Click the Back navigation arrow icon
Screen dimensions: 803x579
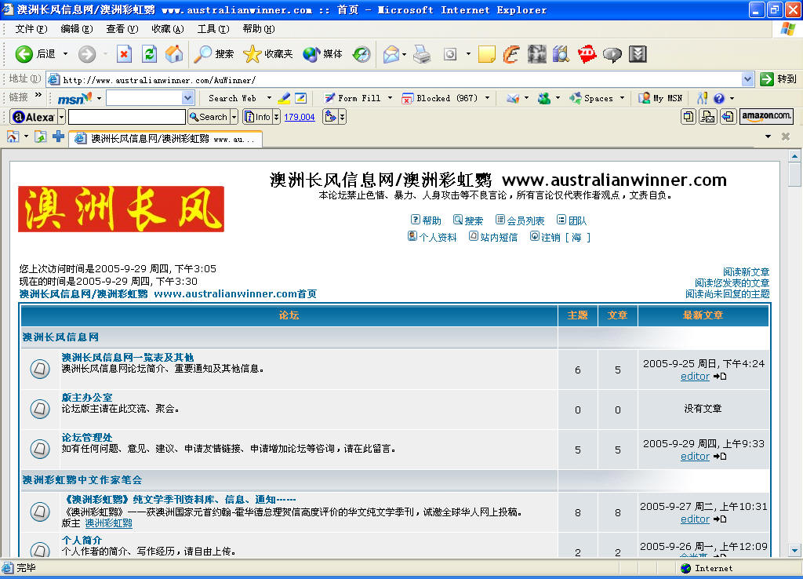tap(24, 54)
